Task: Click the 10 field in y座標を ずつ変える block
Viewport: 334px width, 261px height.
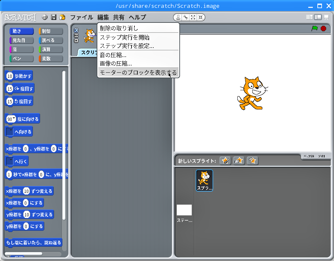Action: [27, 214]
